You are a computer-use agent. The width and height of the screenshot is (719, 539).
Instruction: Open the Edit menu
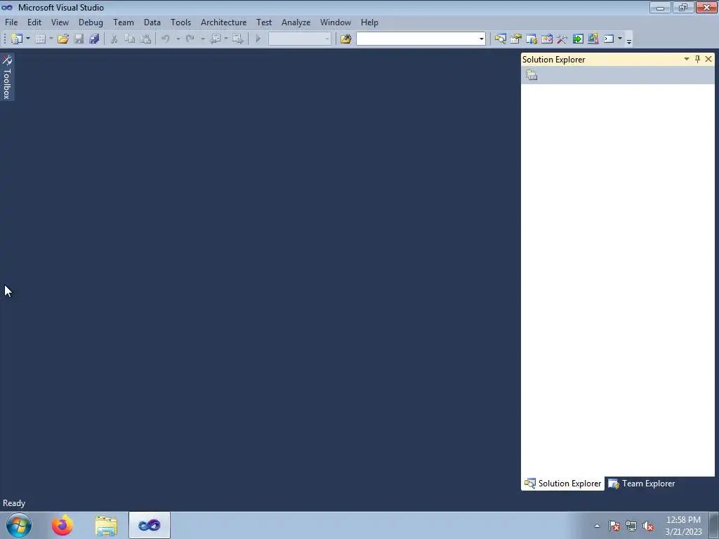[x=34, y=22]
